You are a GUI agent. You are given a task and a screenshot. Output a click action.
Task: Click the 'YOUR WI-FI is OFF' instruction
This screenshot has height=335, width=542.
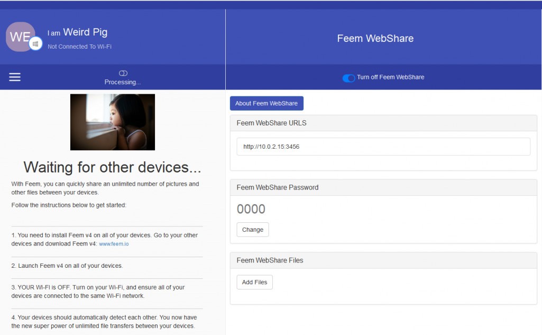point(98,292)
